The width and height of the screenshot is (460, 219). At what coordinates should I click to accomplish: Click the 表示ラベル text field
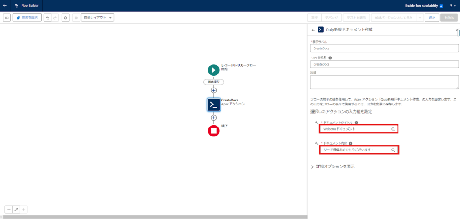pyautogui.click(x=384, y=48)
